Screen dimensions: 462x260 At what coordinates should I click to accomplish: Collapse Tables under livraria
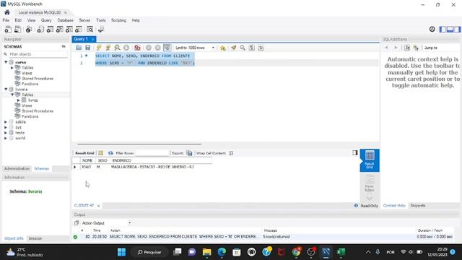point(12,95)
